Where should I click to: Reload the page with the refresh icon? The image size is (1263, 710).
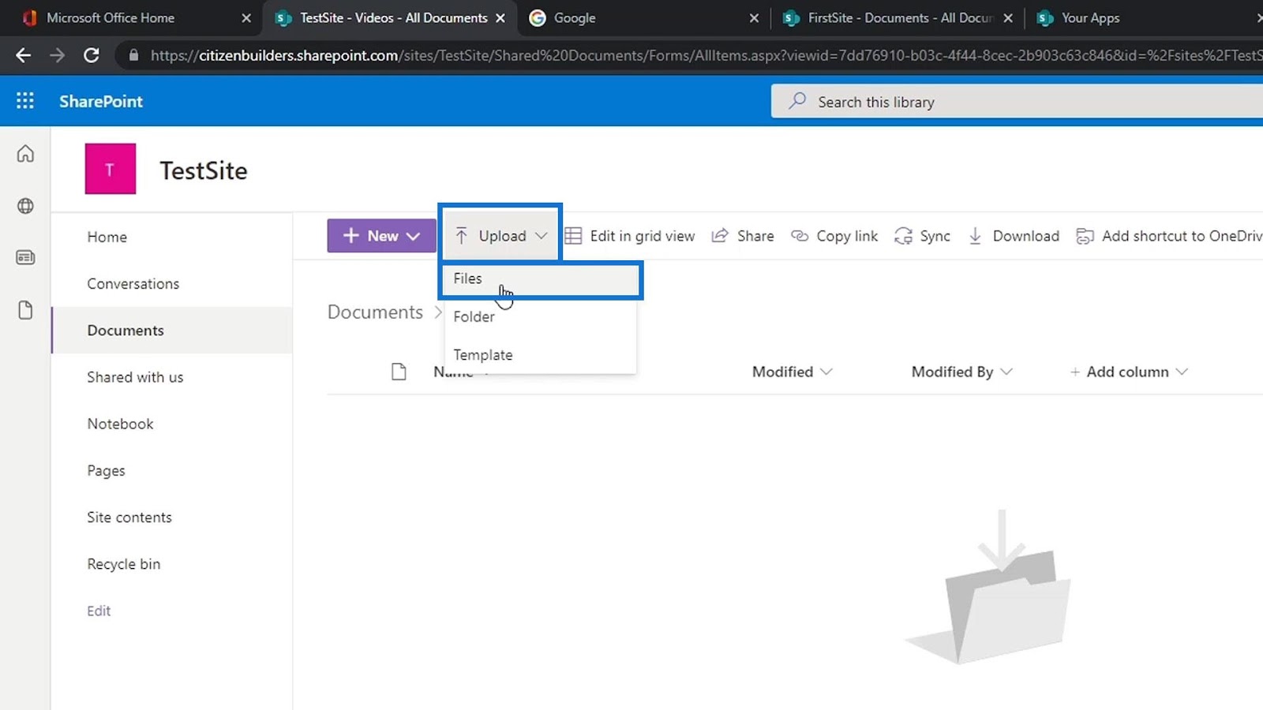(92, 55)
